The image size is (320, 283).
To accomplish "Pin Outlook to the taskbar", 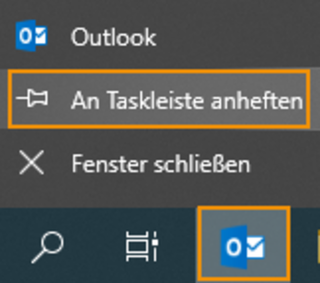I will 159,99.
